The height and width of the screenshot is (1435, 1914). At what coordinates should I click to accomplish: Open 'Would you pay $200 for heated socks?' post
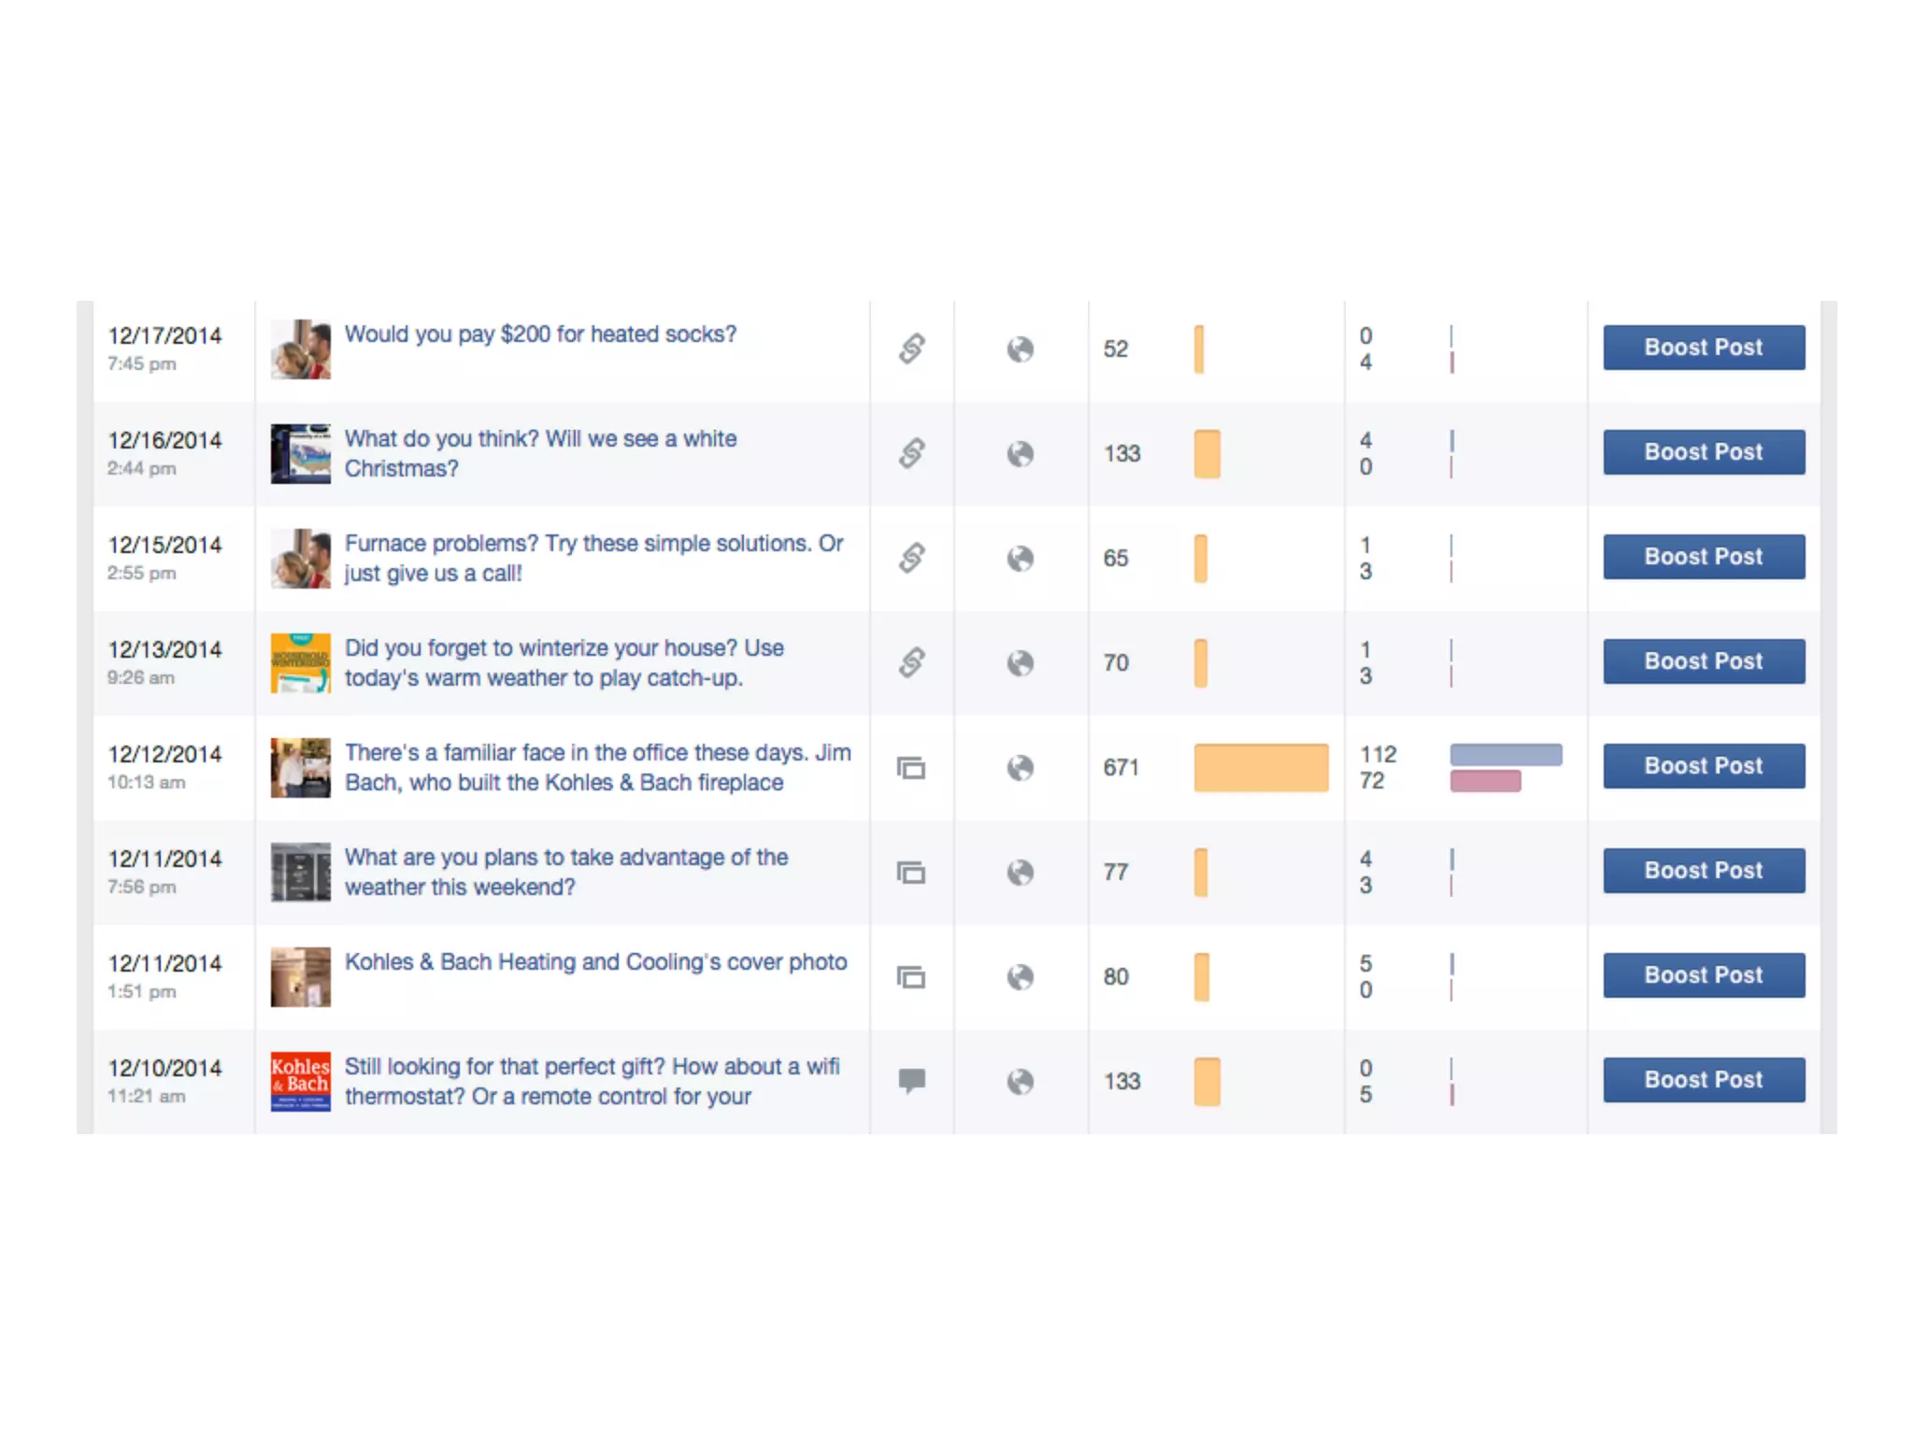tap(540, 334)
